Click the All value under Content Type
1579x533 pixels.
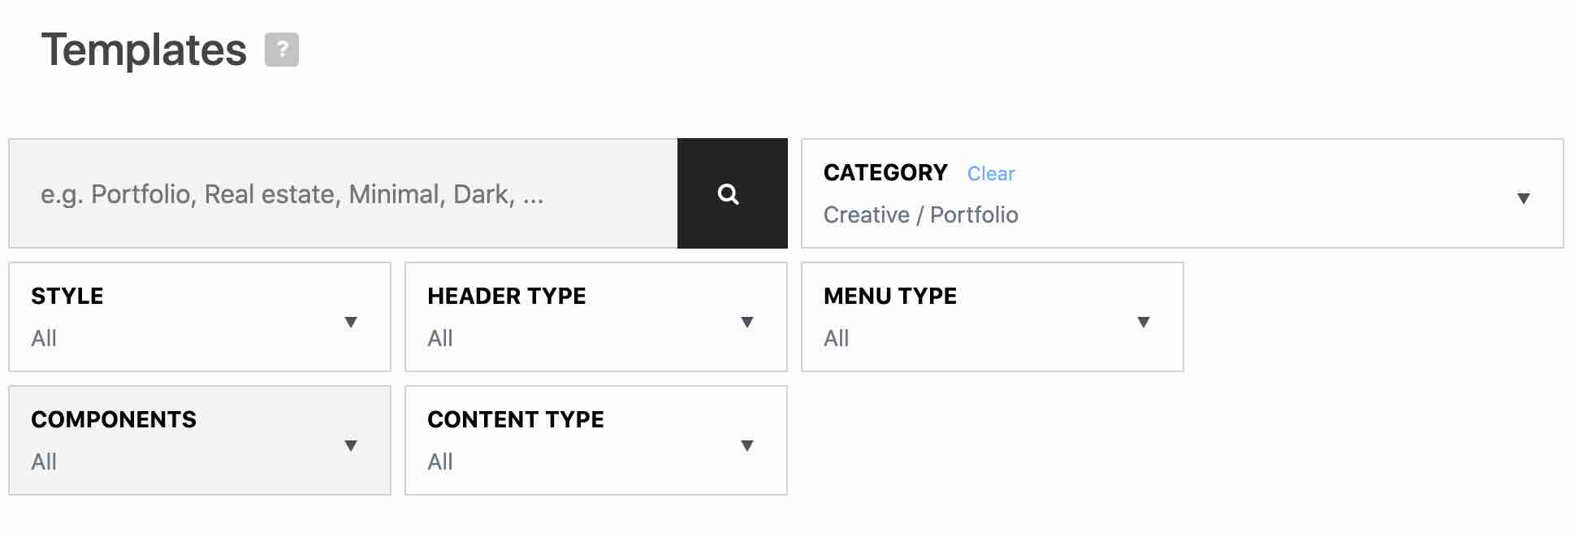pos(440,462)
